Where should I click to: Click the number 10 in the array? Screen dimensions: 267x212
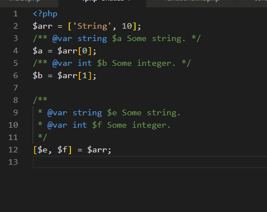[x=127, y=26]
